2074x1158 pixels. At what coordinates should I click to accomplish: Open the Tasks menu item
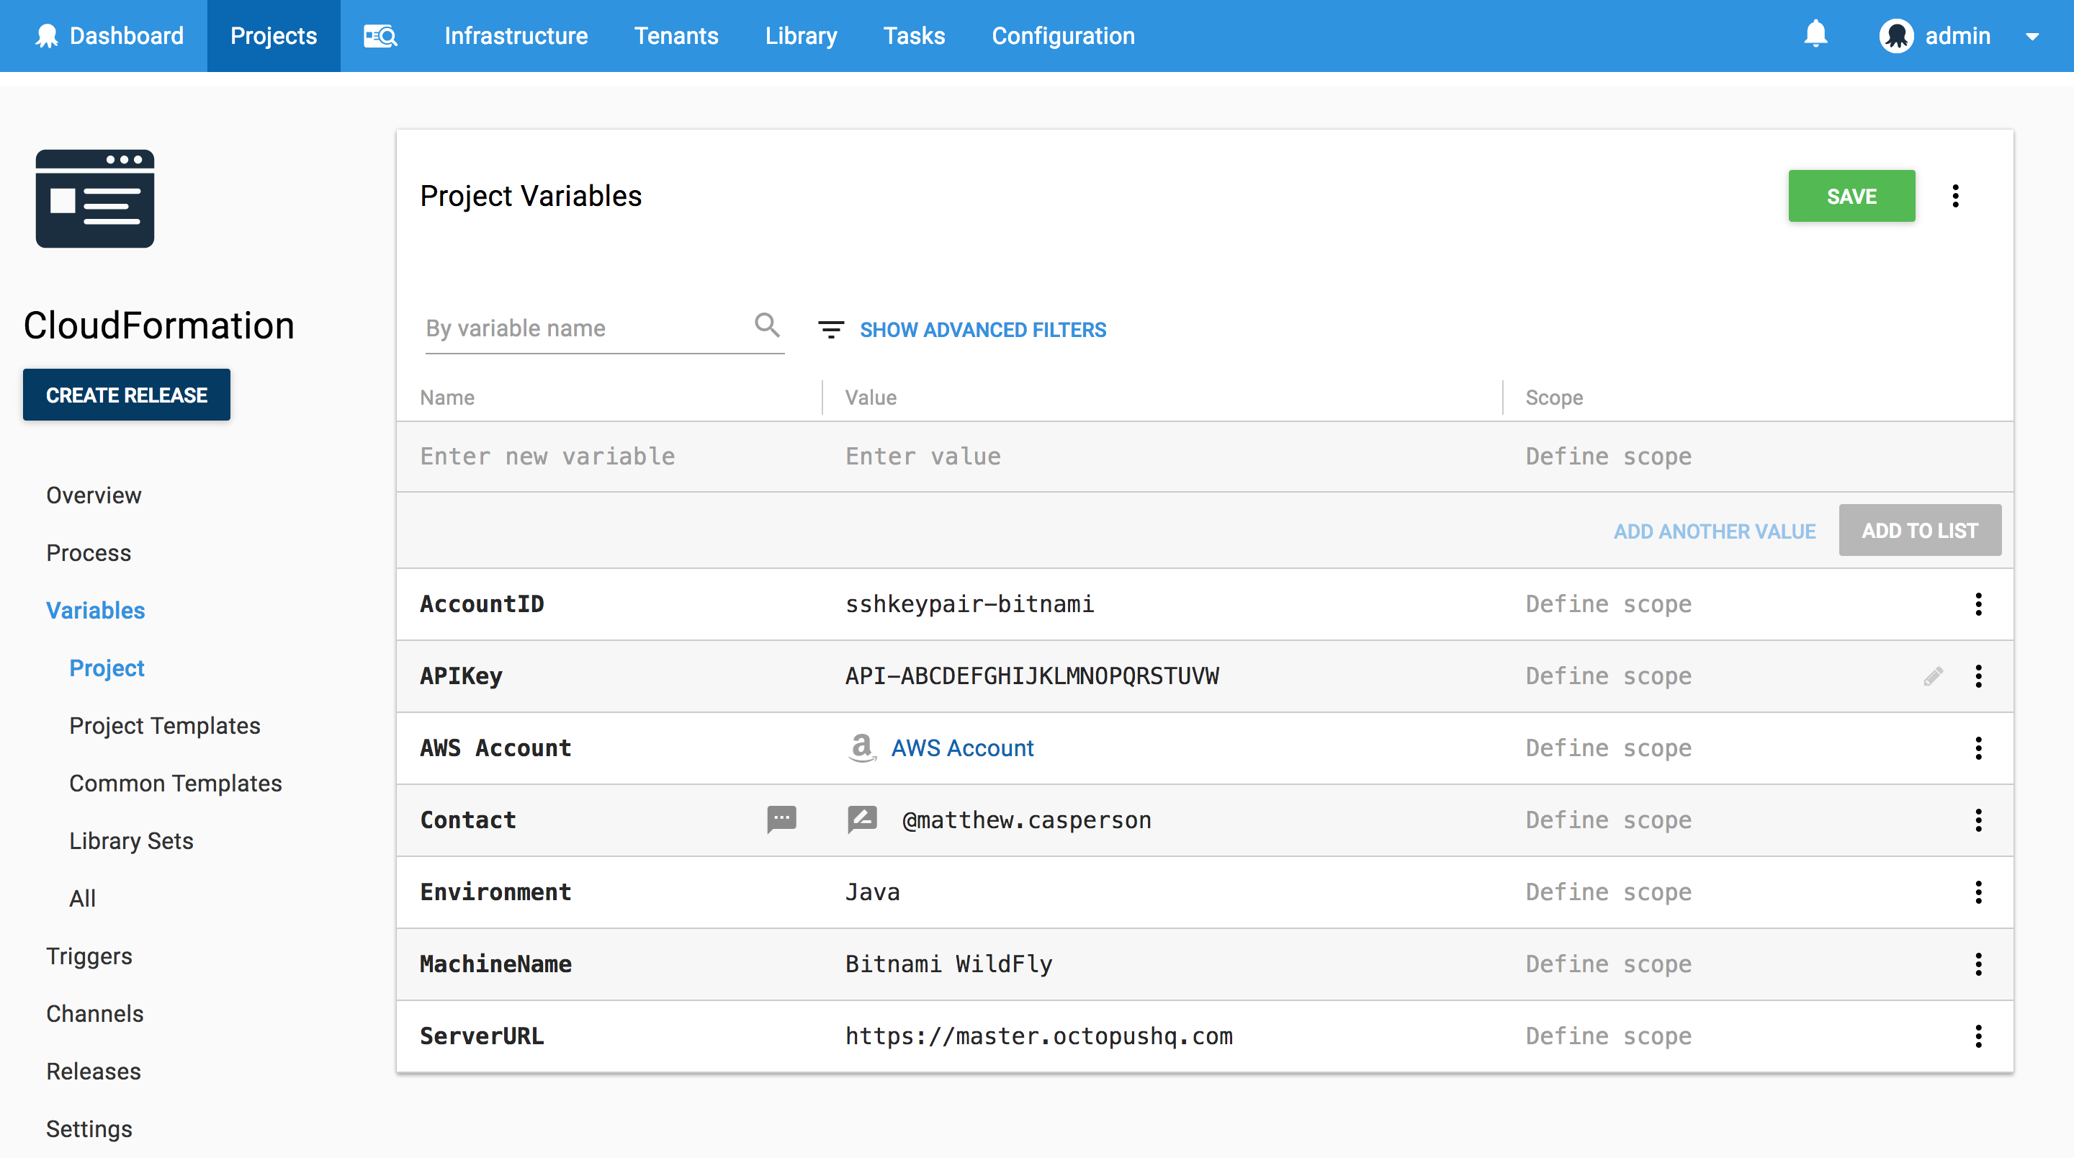coord(914,35)
